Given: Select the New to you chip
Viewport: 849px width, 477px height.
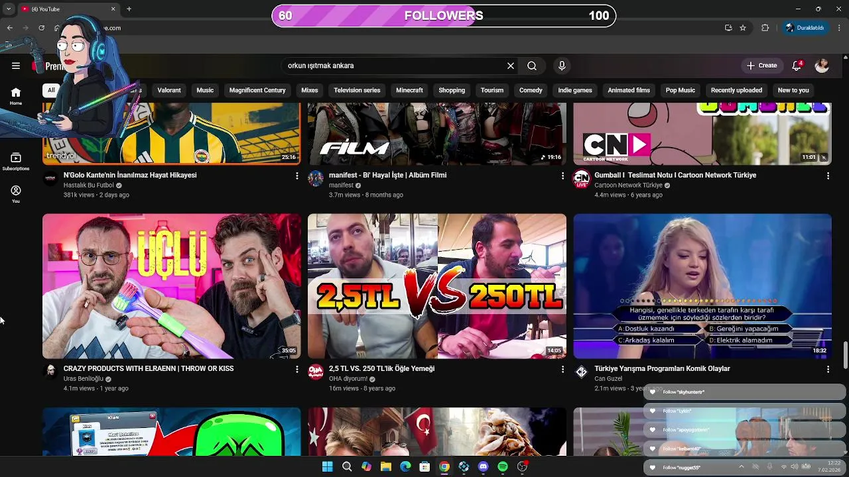Looking at the screenshot, I should (793, 90).
